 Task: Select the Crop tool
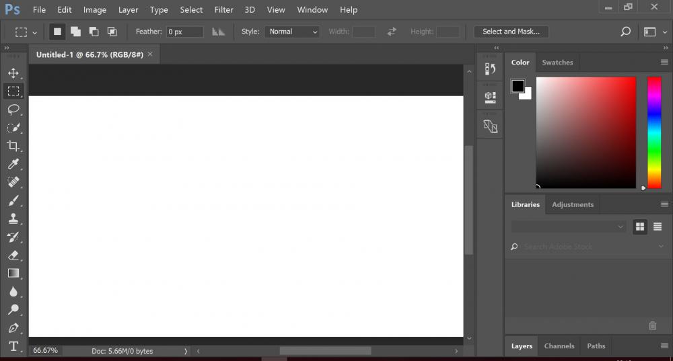click(x=13, y=146)
